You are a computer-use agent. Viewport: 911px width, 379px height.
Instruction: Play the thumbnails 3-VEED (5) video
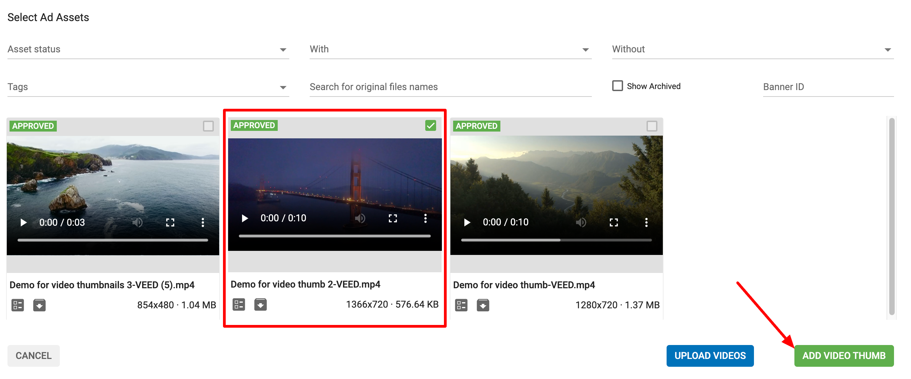coord(23,222)
